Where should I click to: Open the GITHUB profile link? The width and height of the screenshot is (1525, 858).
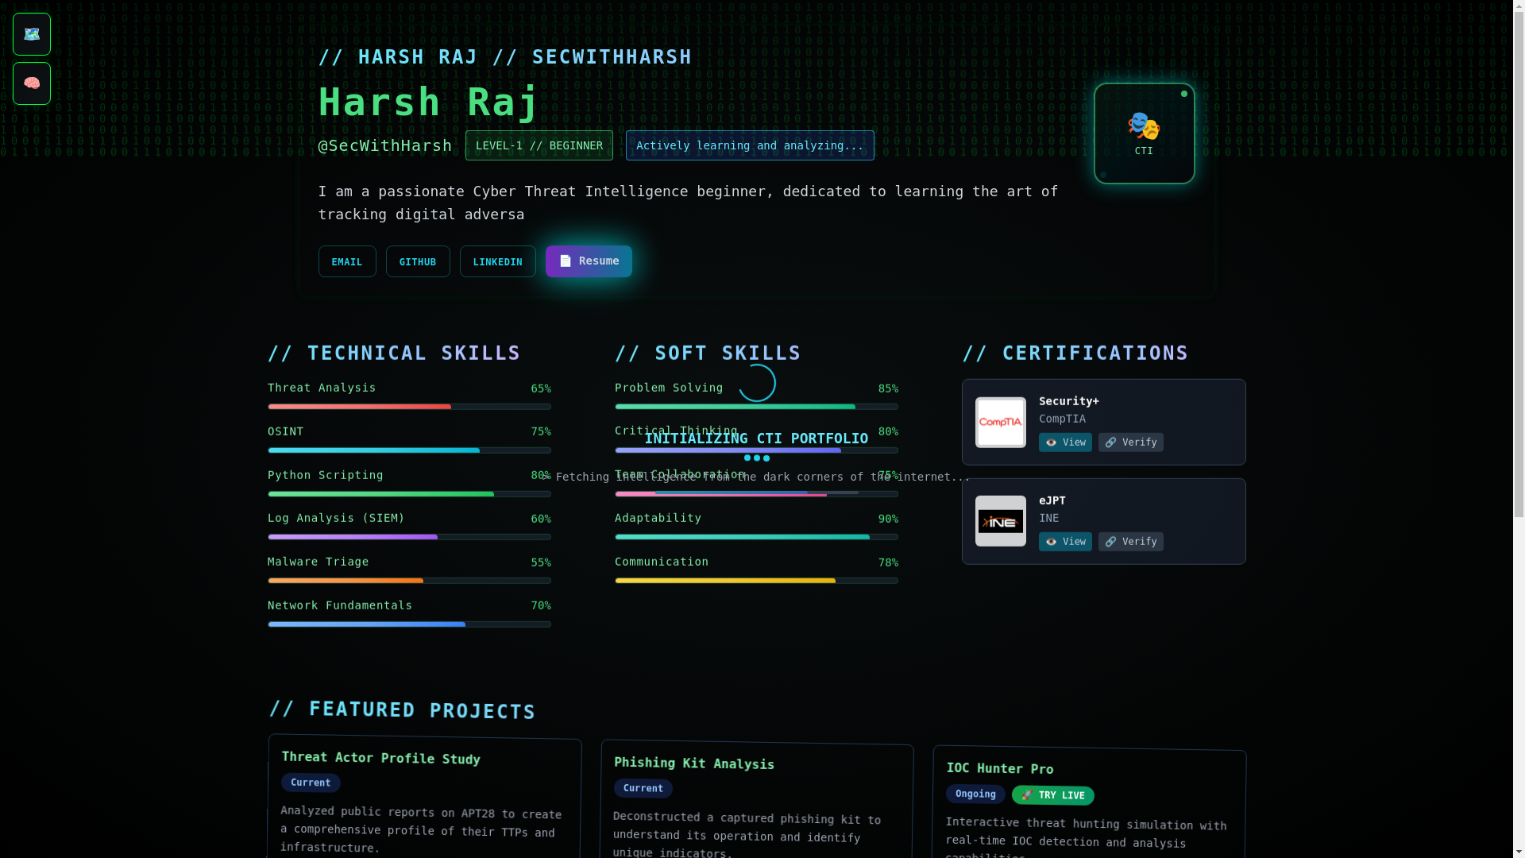(418, 261)
